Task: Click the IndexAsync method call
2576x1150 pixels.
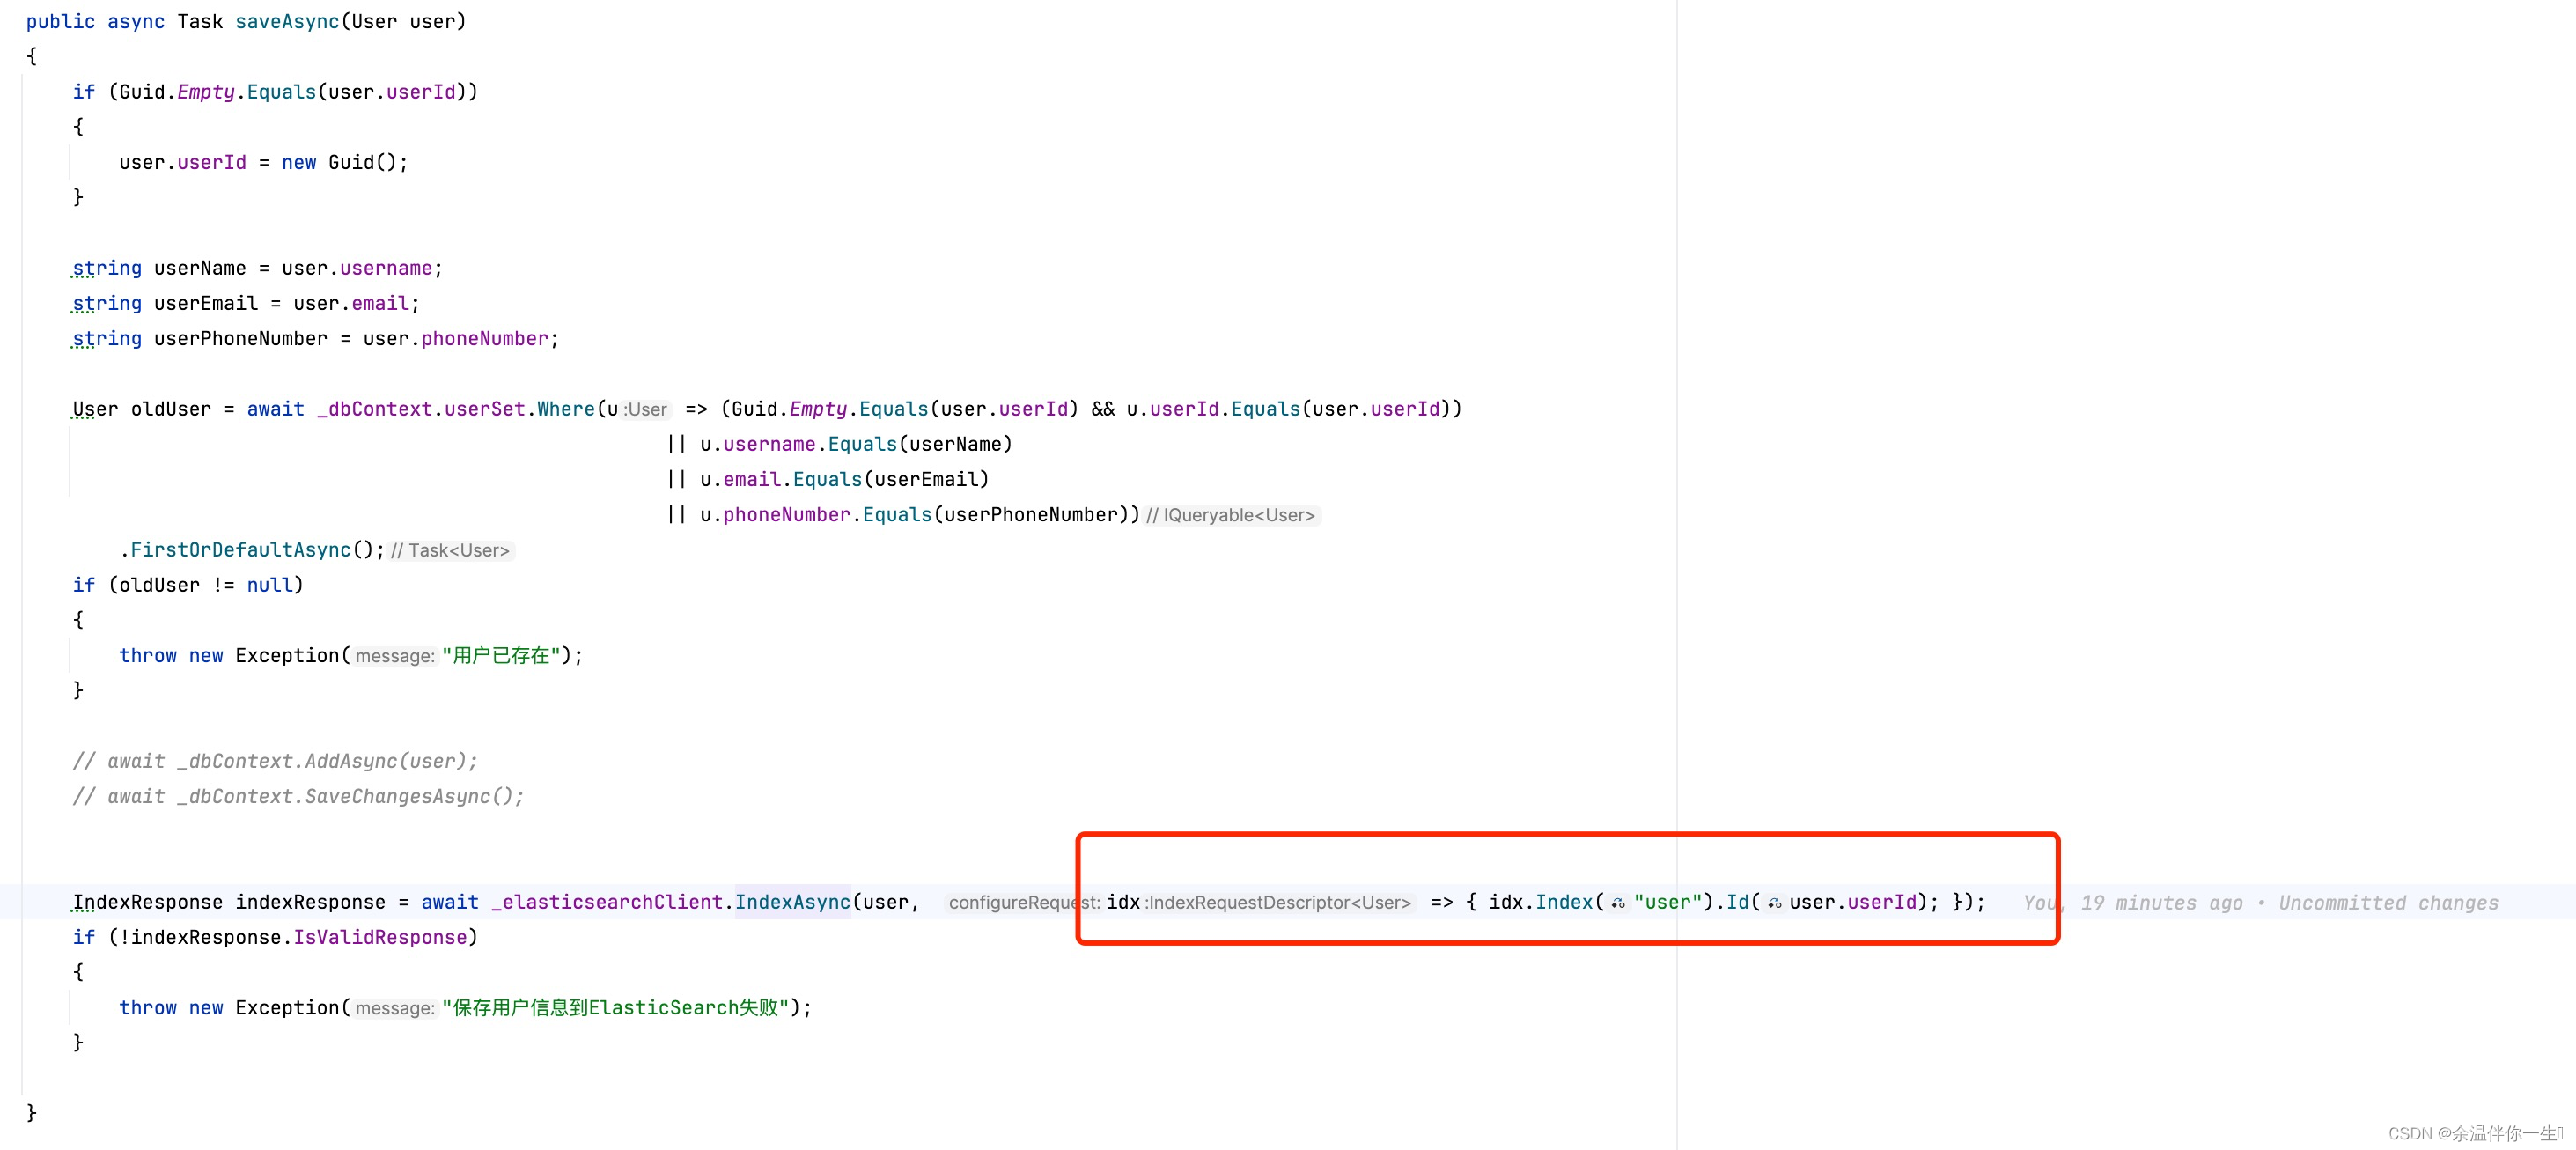Action: 792,902
